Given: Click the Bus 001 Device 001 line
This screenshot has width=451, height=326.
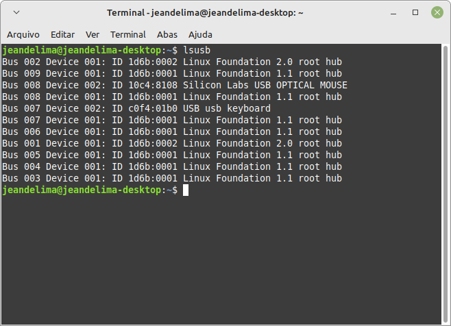Looking at the screenshot, I should click(x=172, y=143).
